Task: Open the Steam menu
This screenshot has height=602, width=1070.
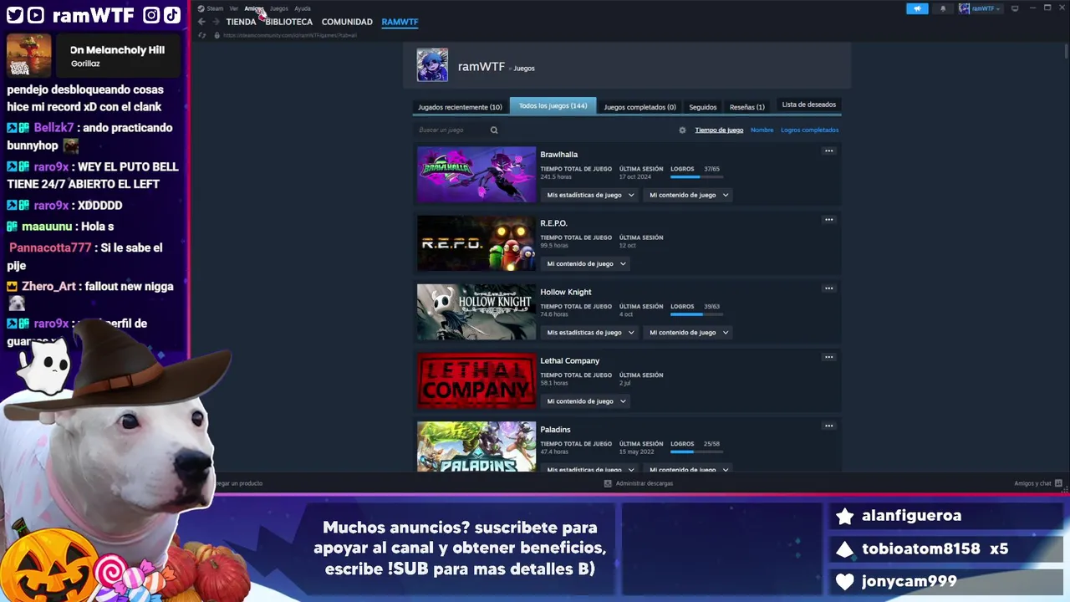Action: tap(215, 8)
